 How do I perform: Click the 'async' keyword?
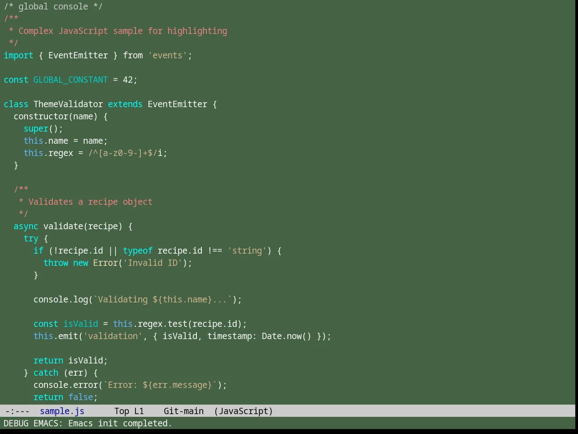click(26, 226)
